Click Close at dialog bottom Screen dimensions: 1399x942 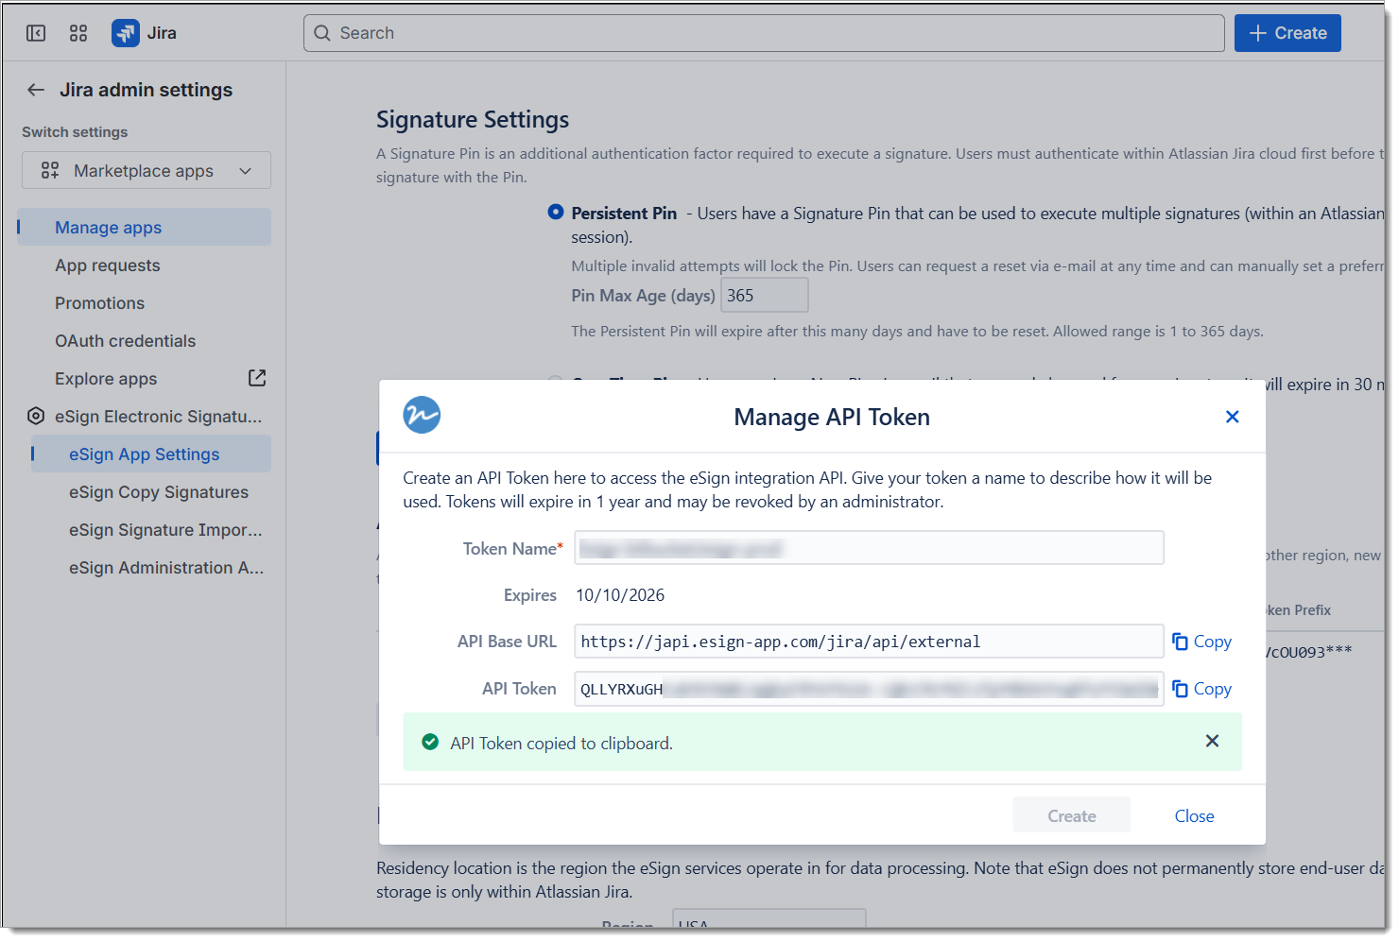point(1194,815)
